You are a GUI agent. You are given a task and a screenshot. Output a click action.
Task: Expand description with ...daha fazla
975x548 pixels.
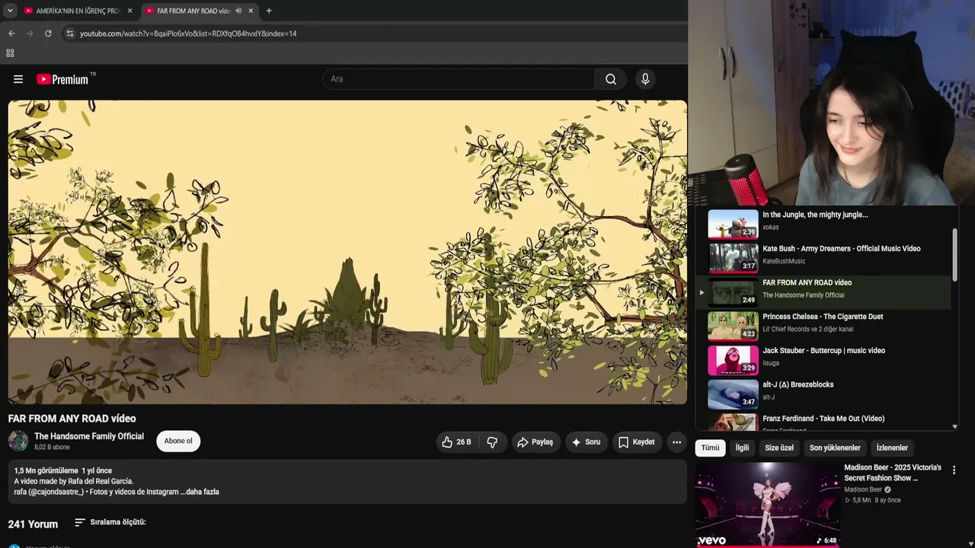pyautogui.click(x=200, y=492)
